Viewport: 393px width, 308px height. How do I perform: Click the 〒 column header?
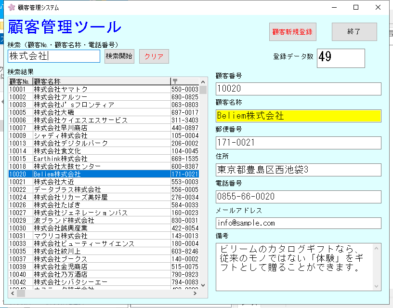click(x=185, y=81)
